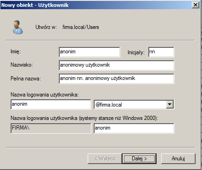Click the pre-Windows 2000 logon name field
This screenshot has width=202, height=170.
click(134, 128)
